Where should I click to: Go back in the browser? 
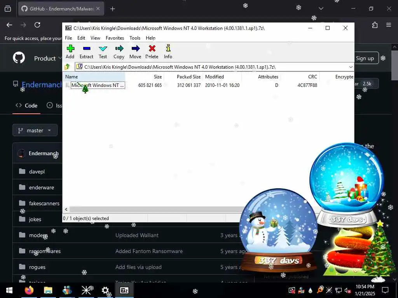9,25
